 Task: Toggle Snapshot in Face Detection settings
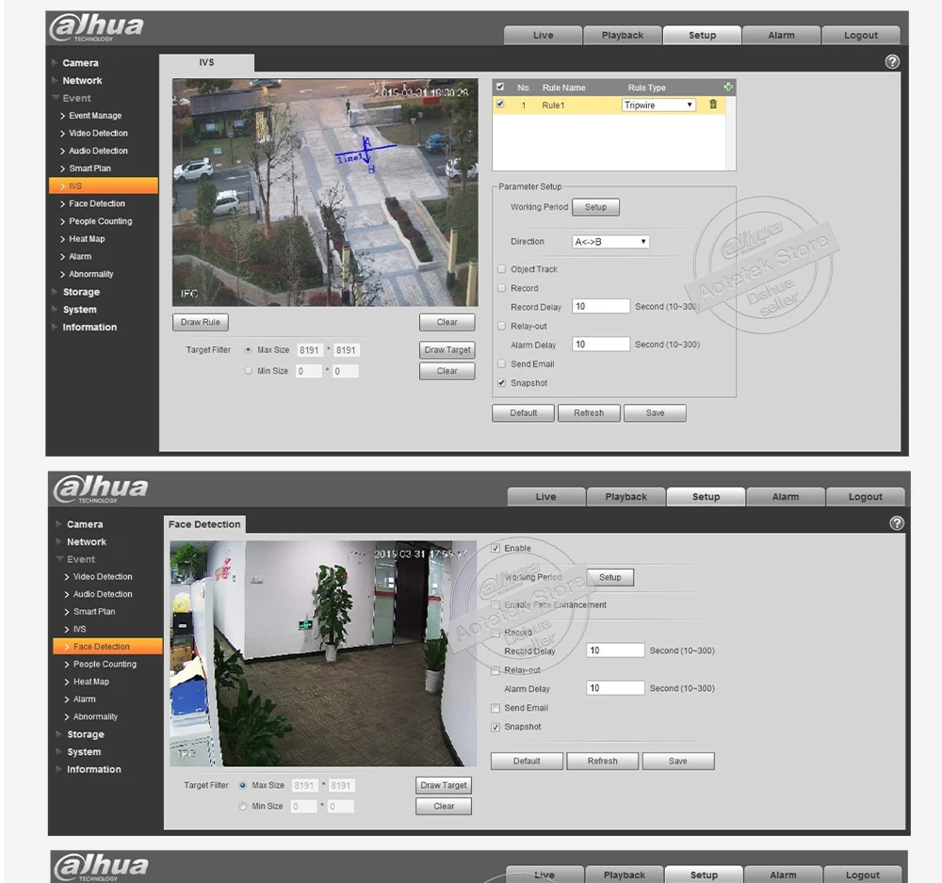click(x=495, y=727)
